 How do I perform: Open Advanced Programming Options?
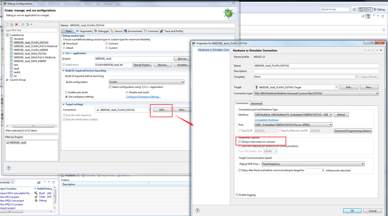[353, 131]
